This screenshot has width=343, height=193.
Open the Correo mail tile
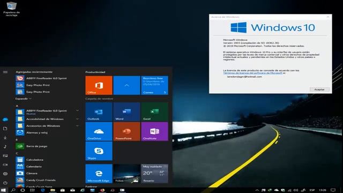point(155,85)
